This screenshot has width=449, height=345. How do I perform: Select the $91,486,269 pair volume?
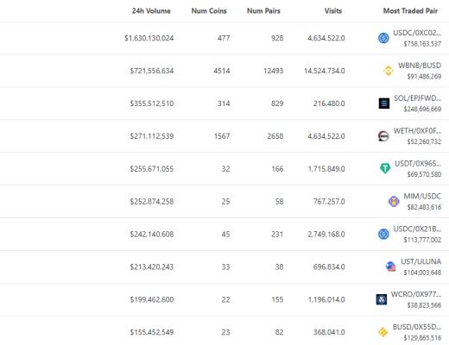[x=424, y=77]
